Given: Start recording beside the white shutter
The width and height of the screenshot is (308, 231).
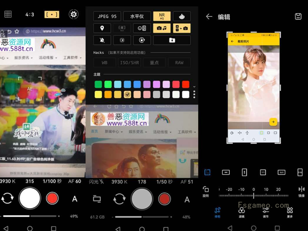Looking at the screenshot, I should click(52, 198).
